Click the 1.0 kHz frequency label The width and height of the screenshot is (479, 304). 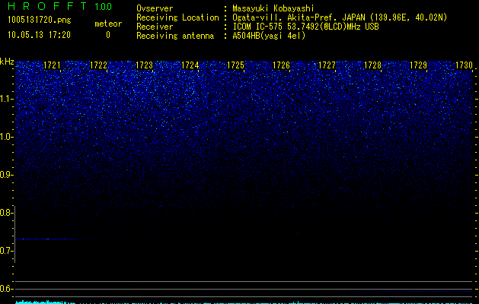pos(5,137)
